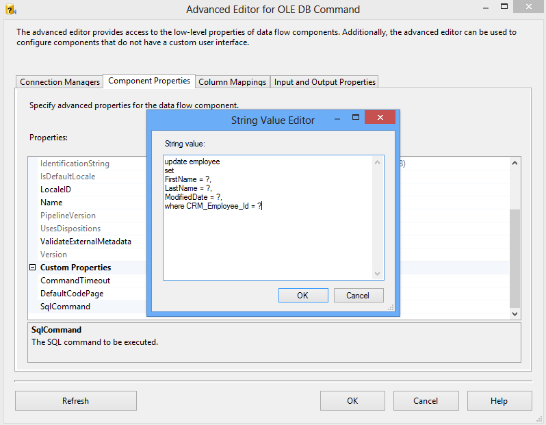
Task: Select the IdentificationString property
Action: coord(75,164)
